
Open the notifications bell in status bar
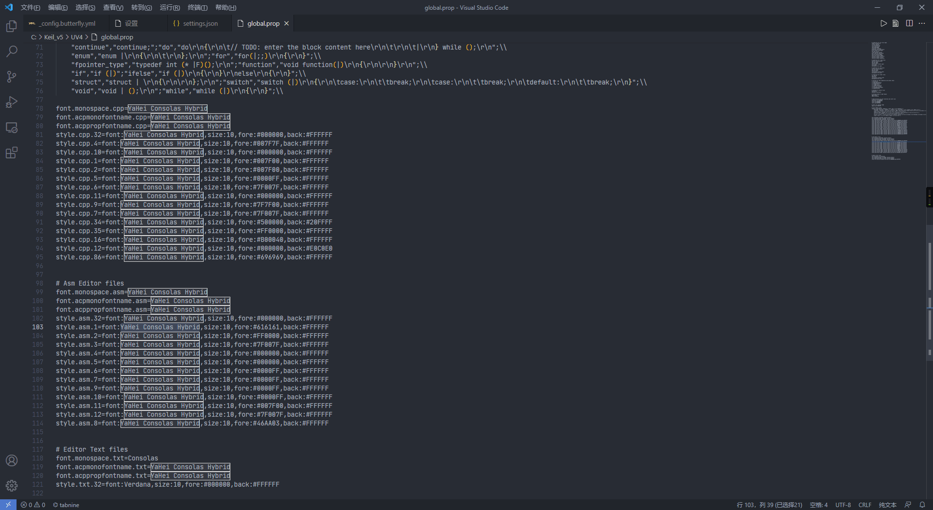tap(922, 505)
